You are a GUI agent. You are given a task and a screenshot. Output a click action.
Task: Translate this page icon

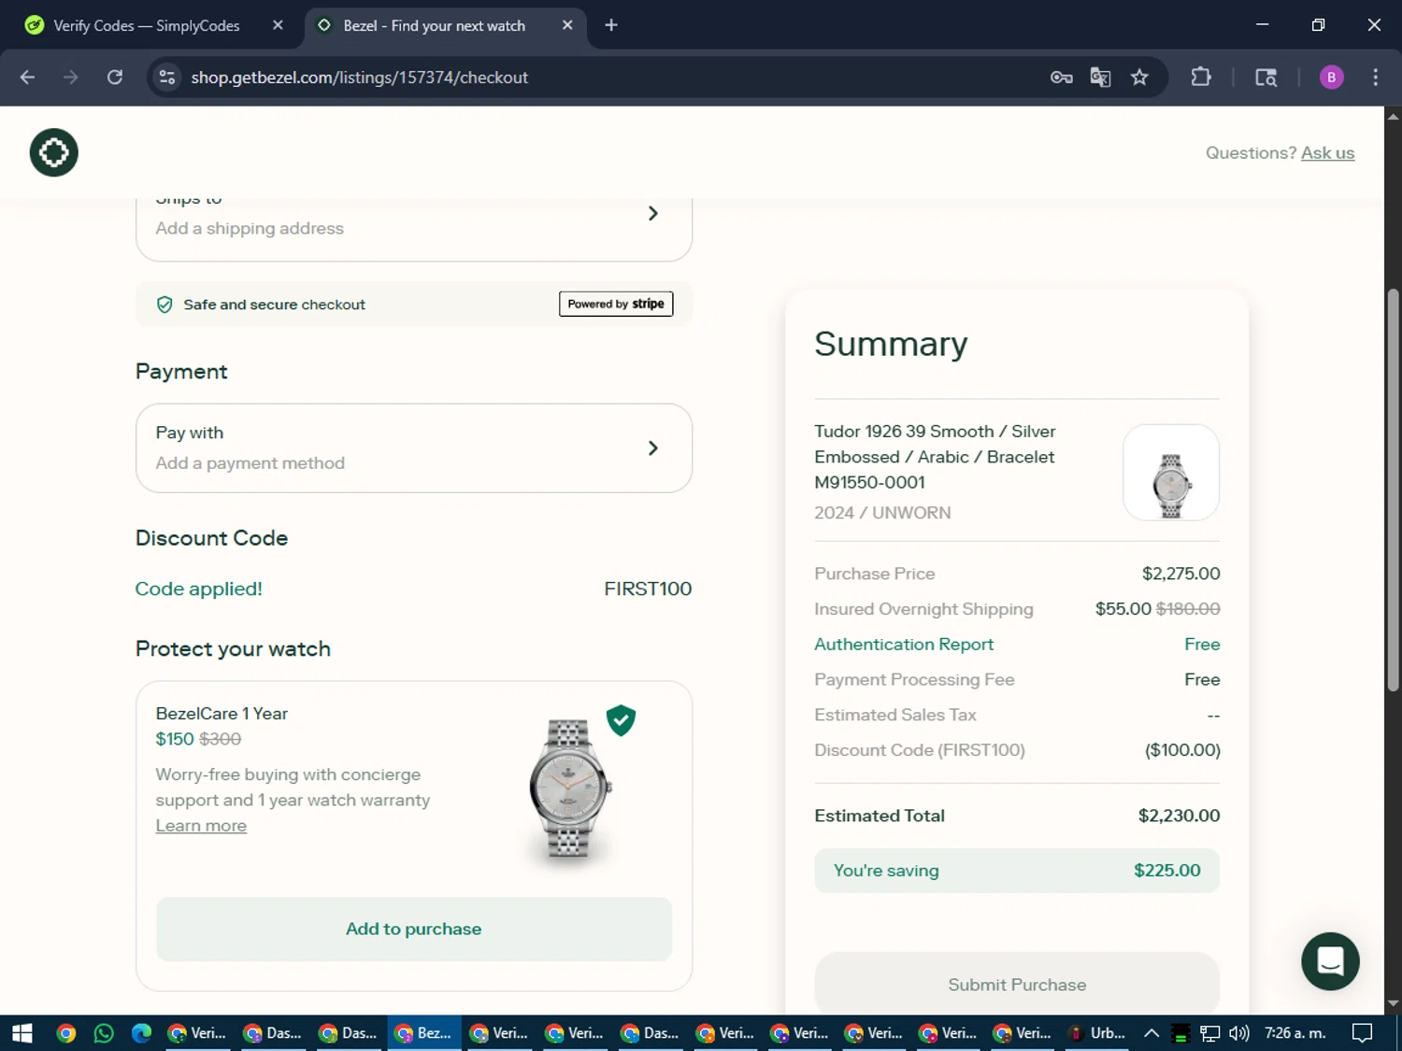click(x=1100, y=78)
